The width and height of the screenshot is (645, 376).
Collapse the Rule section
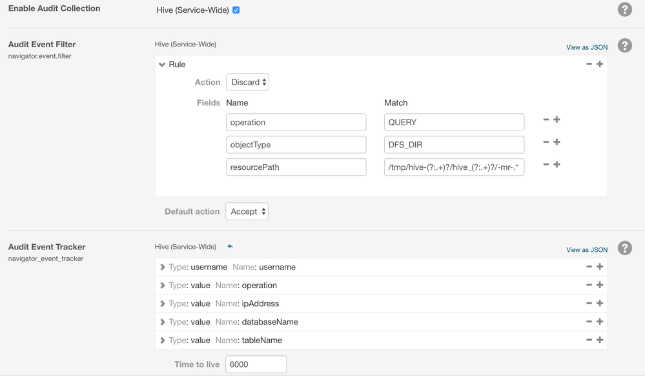coord(162,65)
